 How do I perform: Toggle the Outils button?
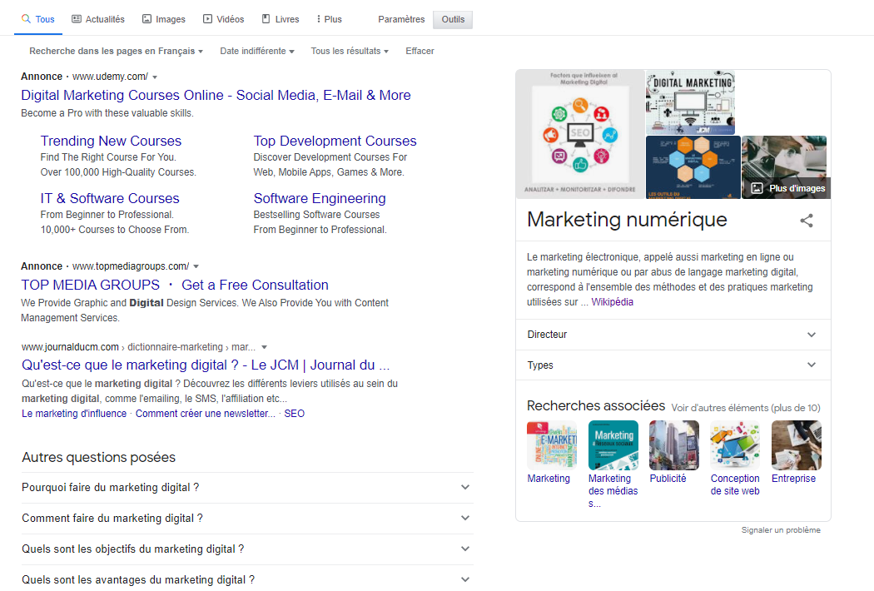(453, 19)
